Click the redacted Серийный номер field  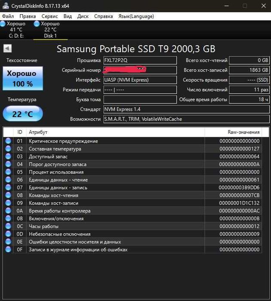(140, 70)
